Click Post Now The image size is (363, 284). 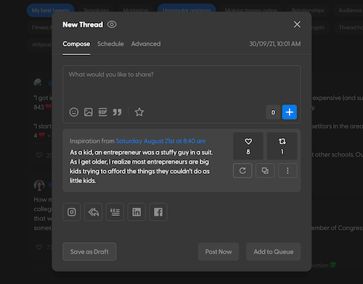[219, 251]
